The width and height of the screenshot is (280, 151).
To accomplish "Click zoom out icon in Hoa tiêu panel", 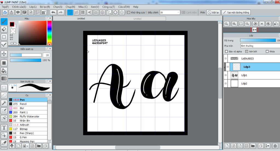I will pyautogui.click(x=247, y=24).
